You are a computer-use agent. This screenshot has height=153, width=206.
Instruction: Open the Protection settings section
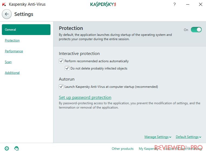point(12,40)
